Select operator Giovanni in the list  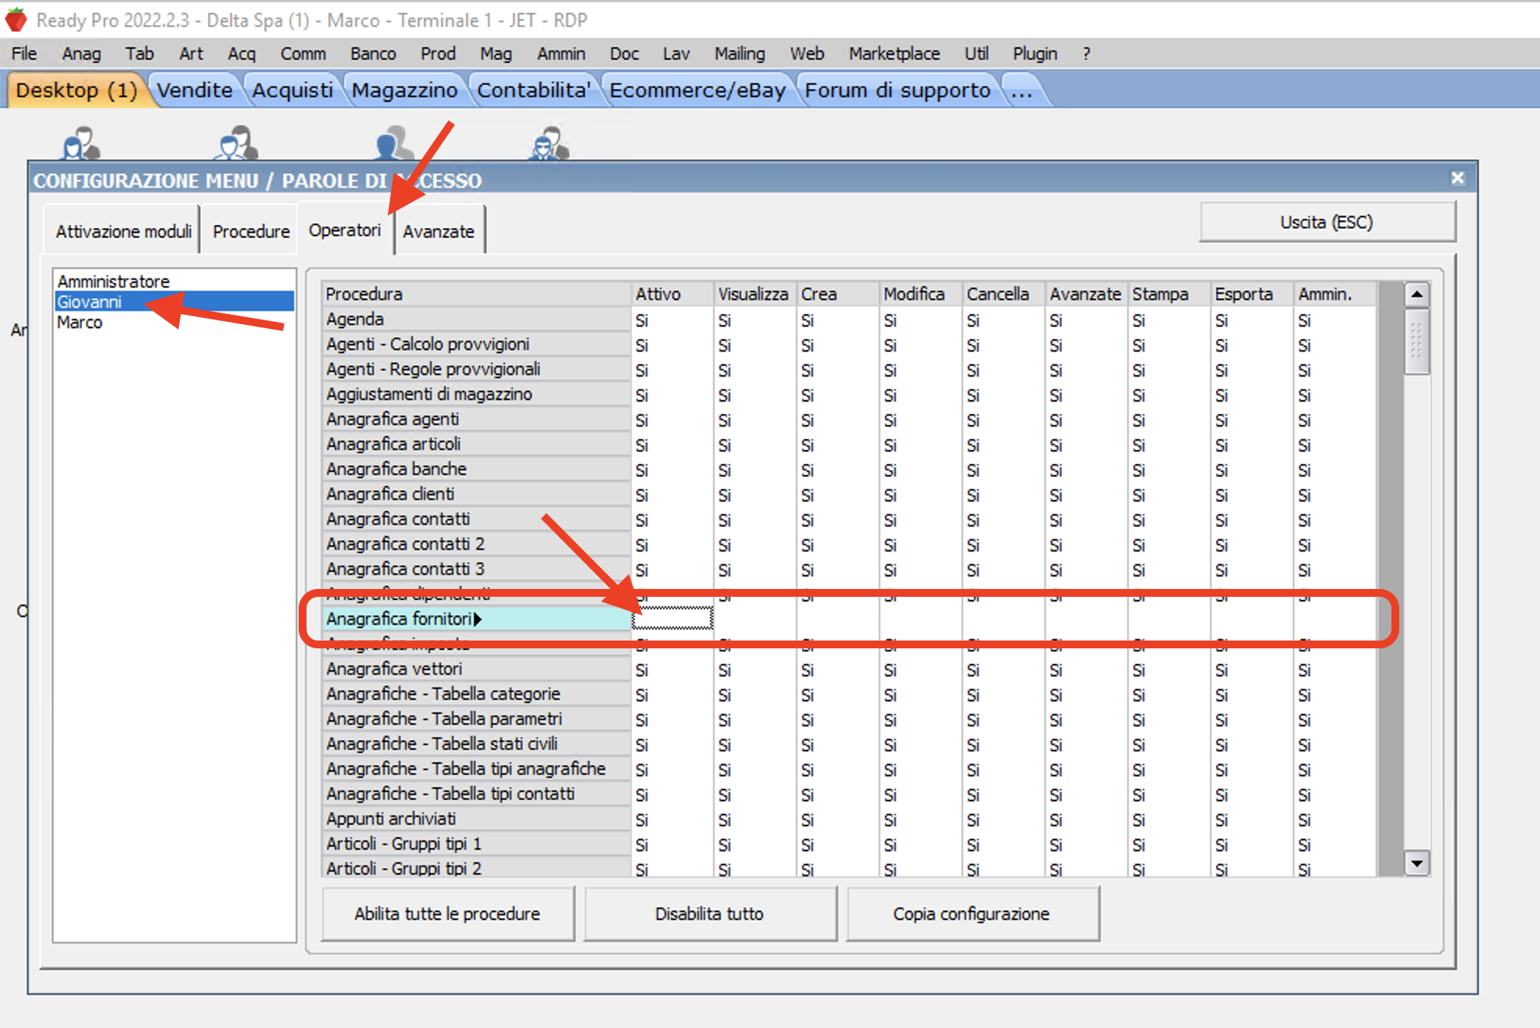(174, 302)
